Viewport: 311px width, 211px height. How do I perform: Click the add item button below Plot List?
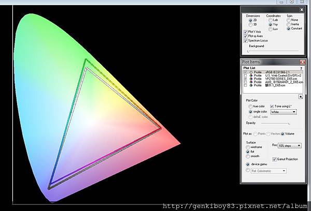[x=301, y=97]
